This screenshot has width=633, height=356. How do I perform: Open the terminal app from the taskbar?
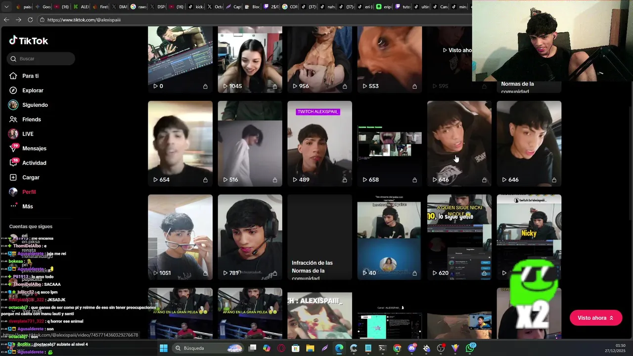point(382,348)
